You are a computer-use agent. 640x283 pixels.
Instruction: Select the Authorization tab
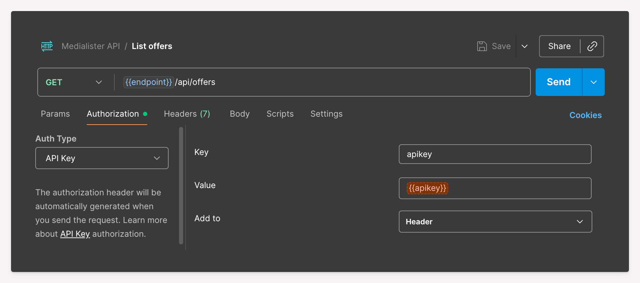[x=113, y=114]
